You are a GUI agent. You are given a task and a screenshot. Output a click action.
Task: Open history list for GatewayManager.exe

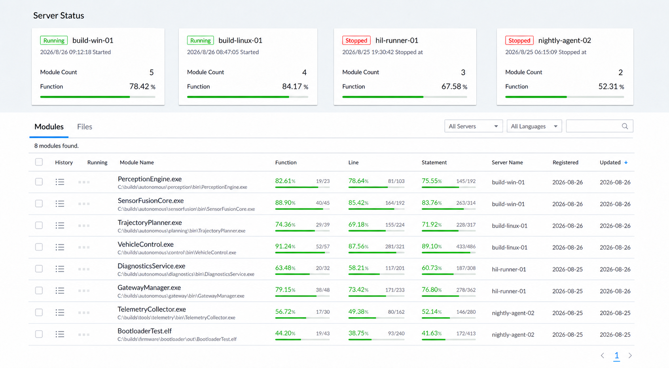(x=60, y=291)
